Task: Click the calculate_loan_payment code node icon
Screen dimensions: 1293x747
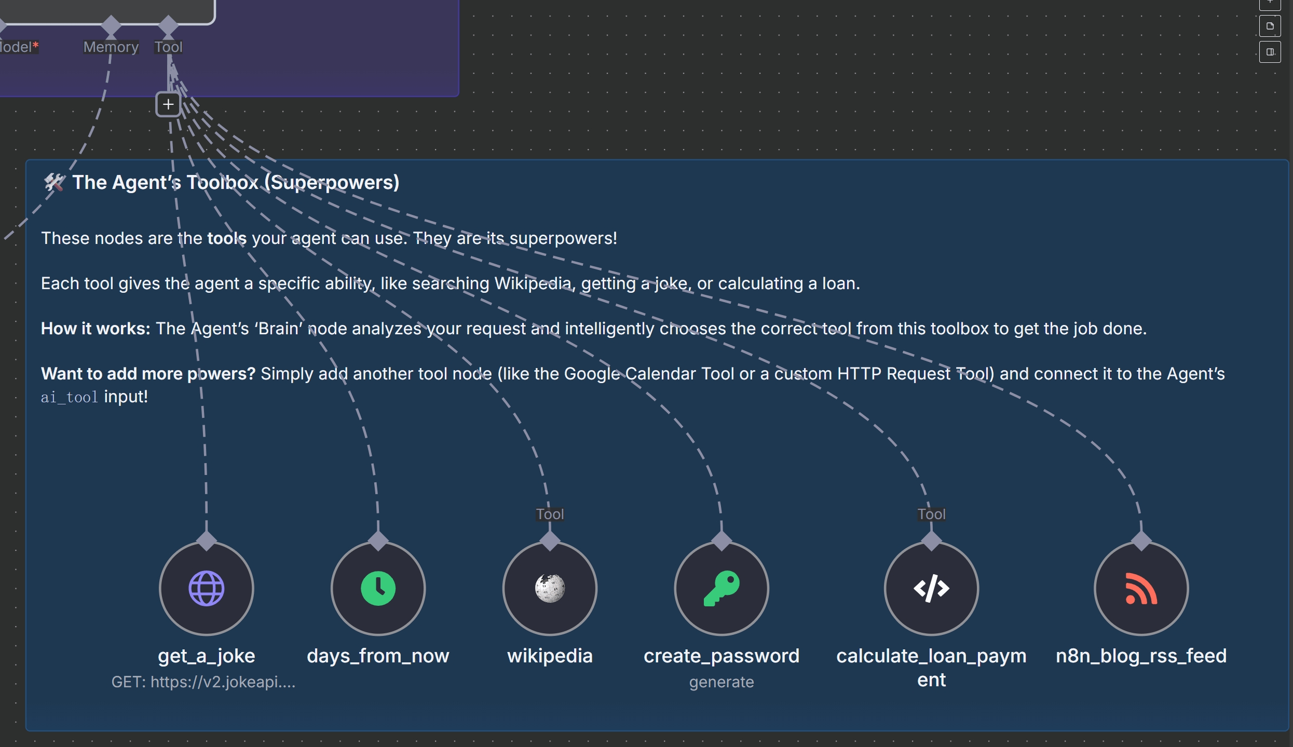Action: pos(931,588)
